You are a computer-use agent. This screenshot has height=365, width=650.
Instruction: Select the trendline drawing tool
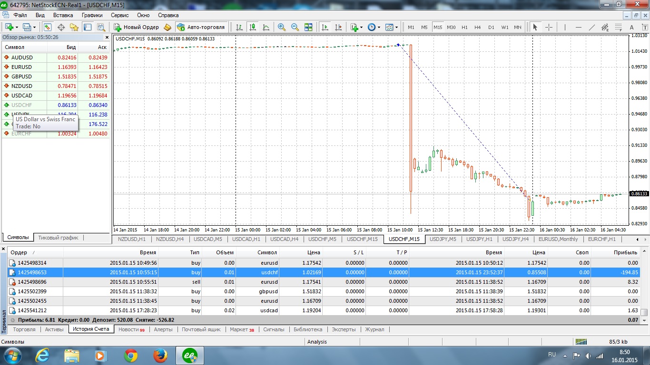pos(592,27)
